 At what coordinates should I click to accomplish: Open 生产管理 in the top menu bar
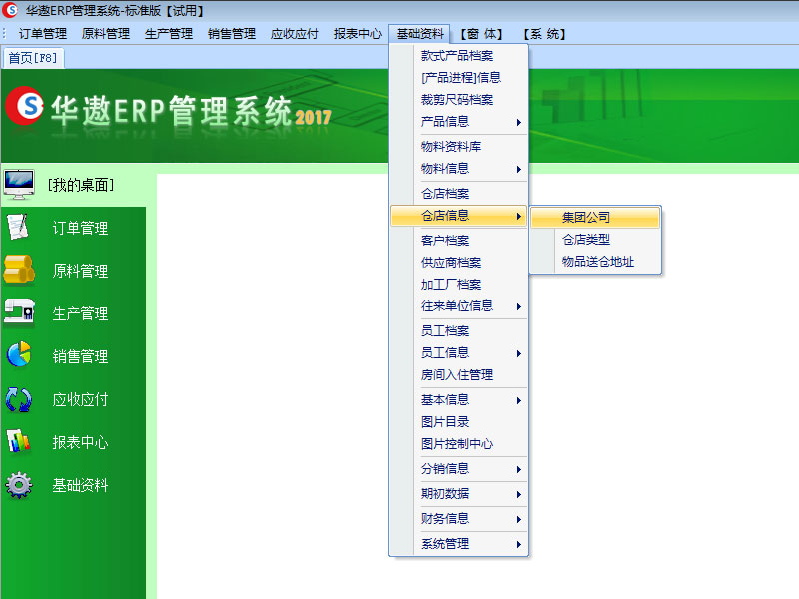point(169,34)
